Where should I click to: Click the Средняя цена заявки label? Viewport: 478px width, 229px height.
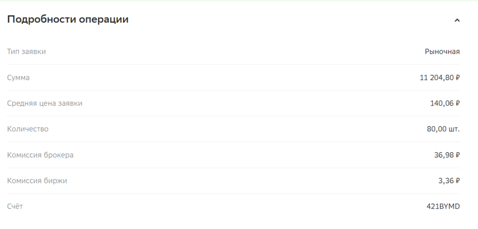coord(44,103)
